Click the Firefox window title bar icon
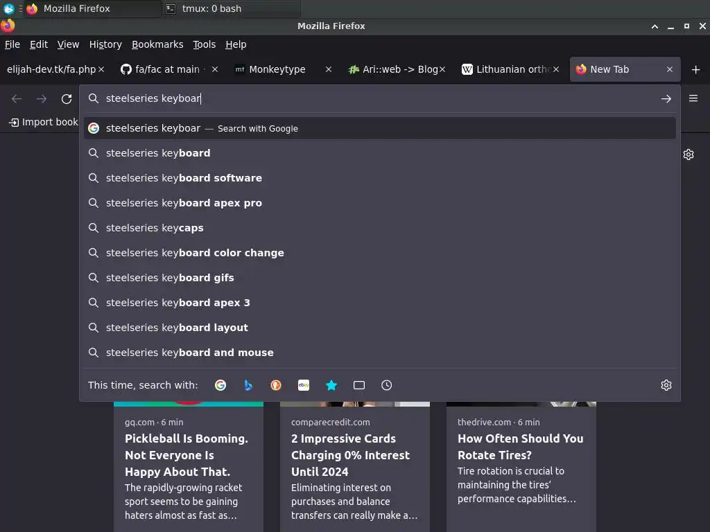 [8, 26]
